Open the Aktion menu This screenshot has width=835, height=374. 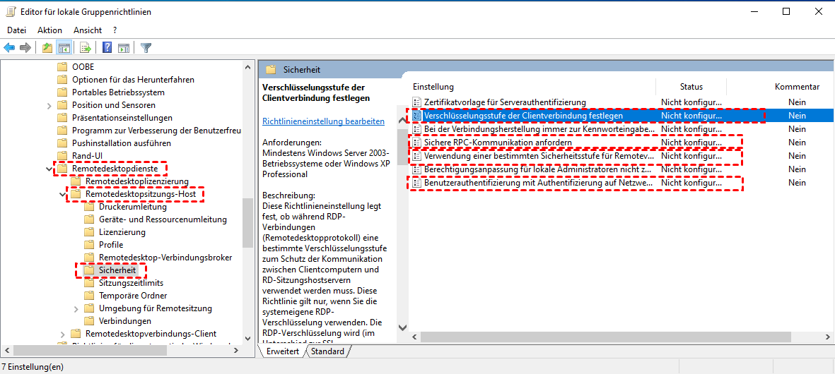49,30
